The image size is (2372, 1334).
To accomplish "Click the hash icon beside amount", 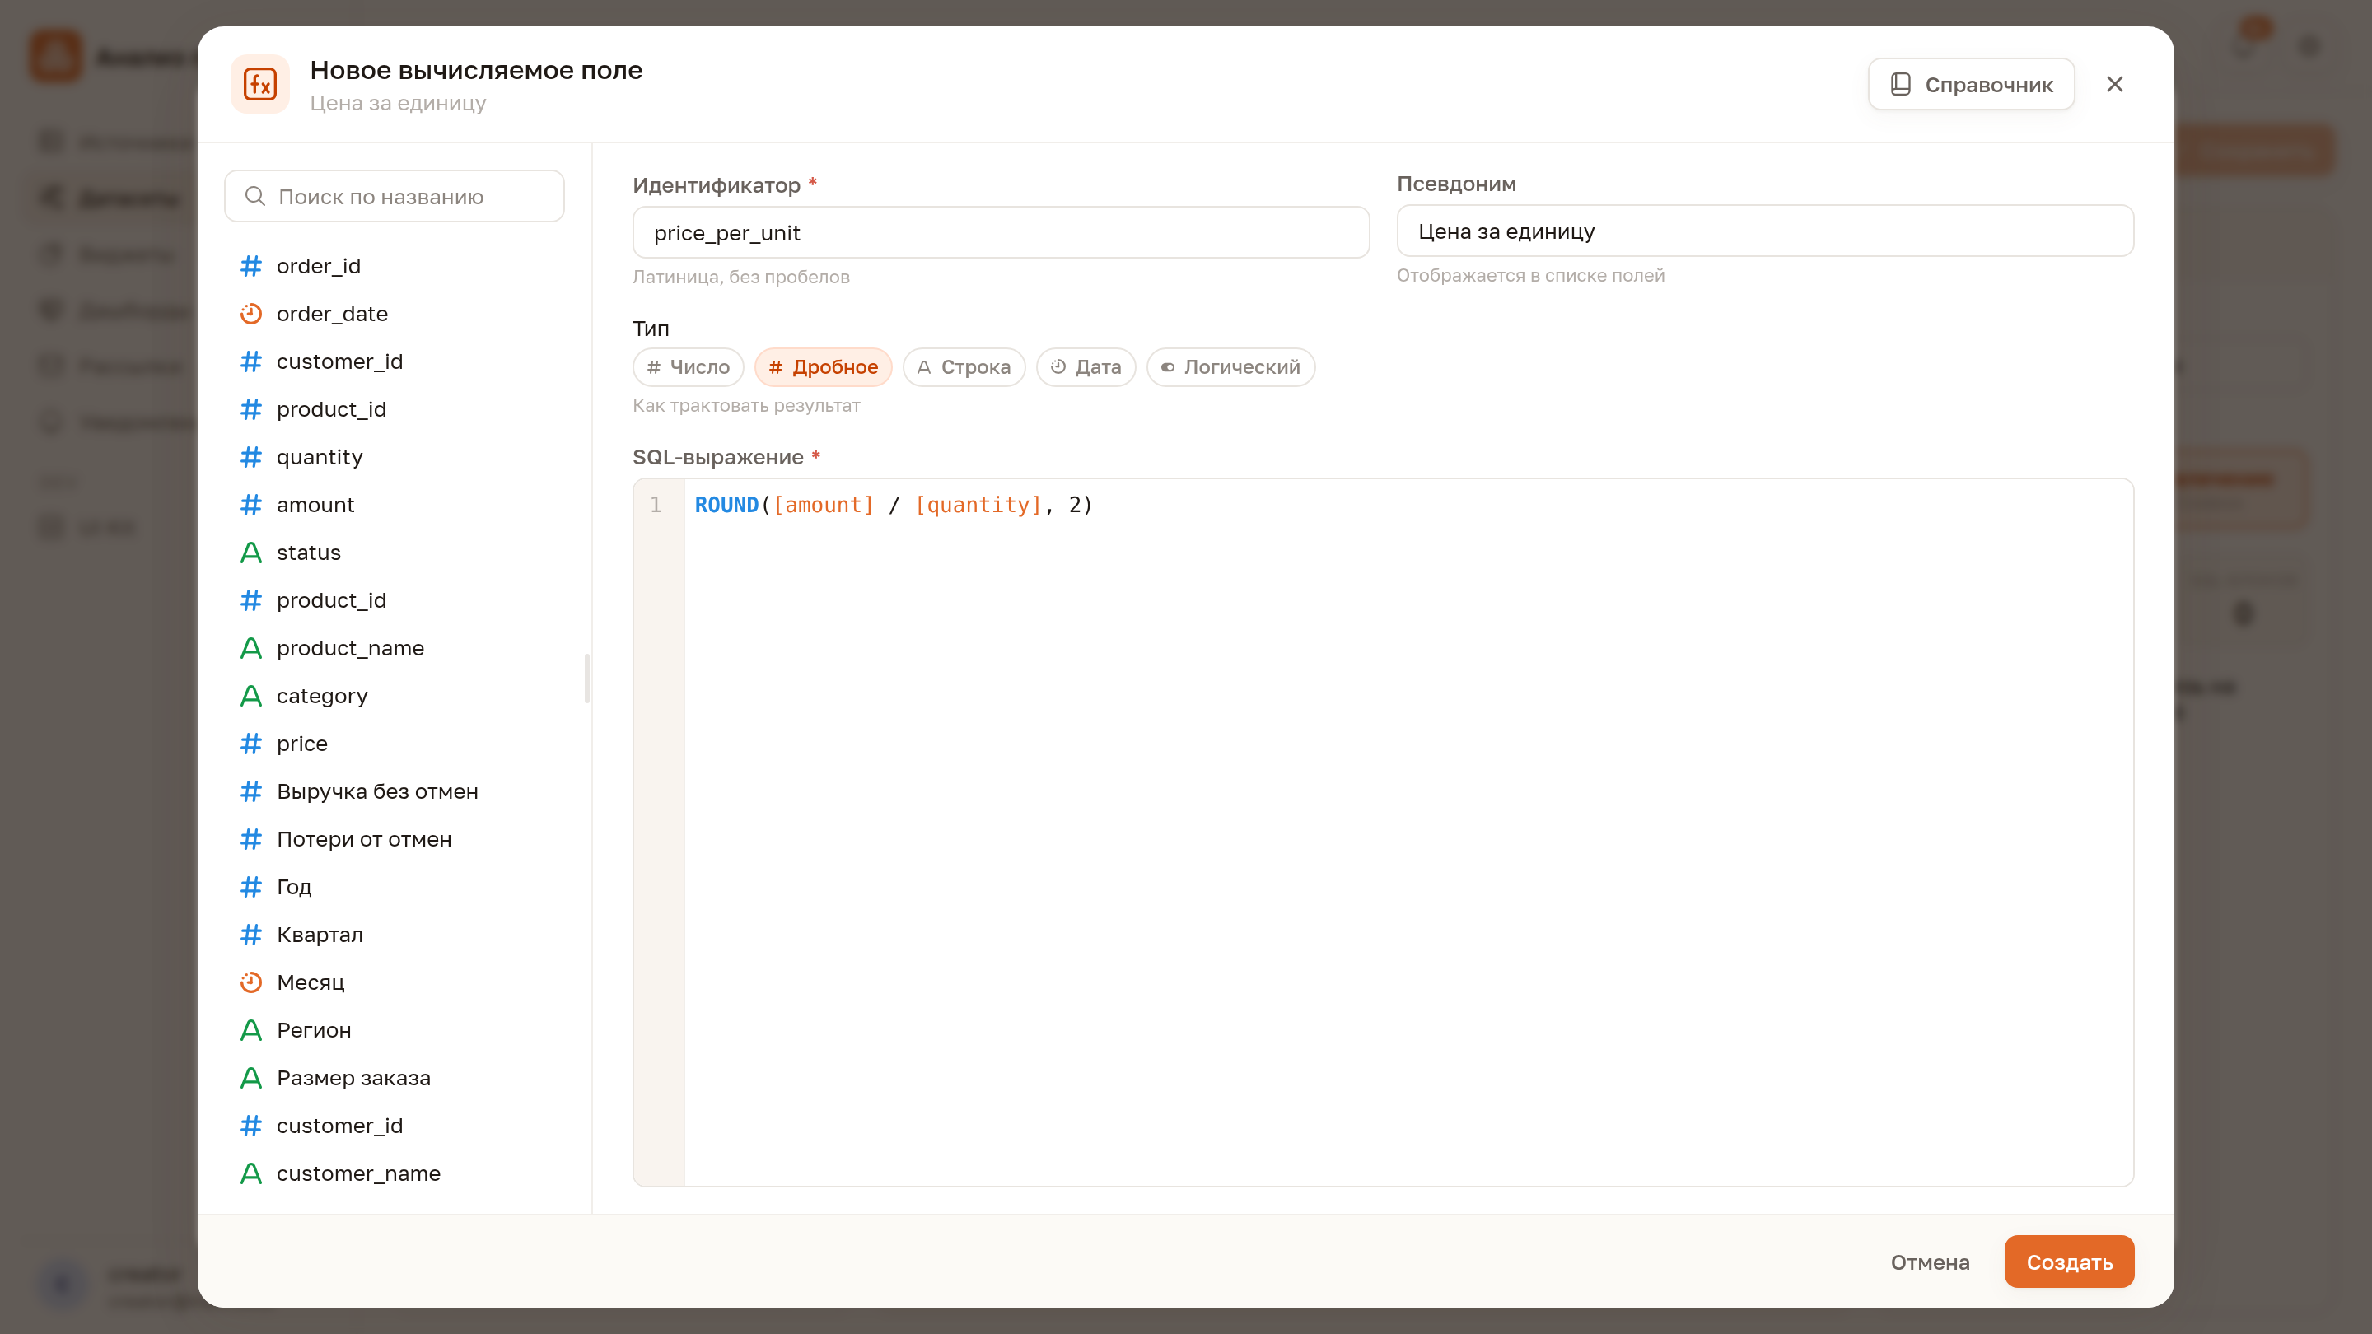I will tap(250, 506).
